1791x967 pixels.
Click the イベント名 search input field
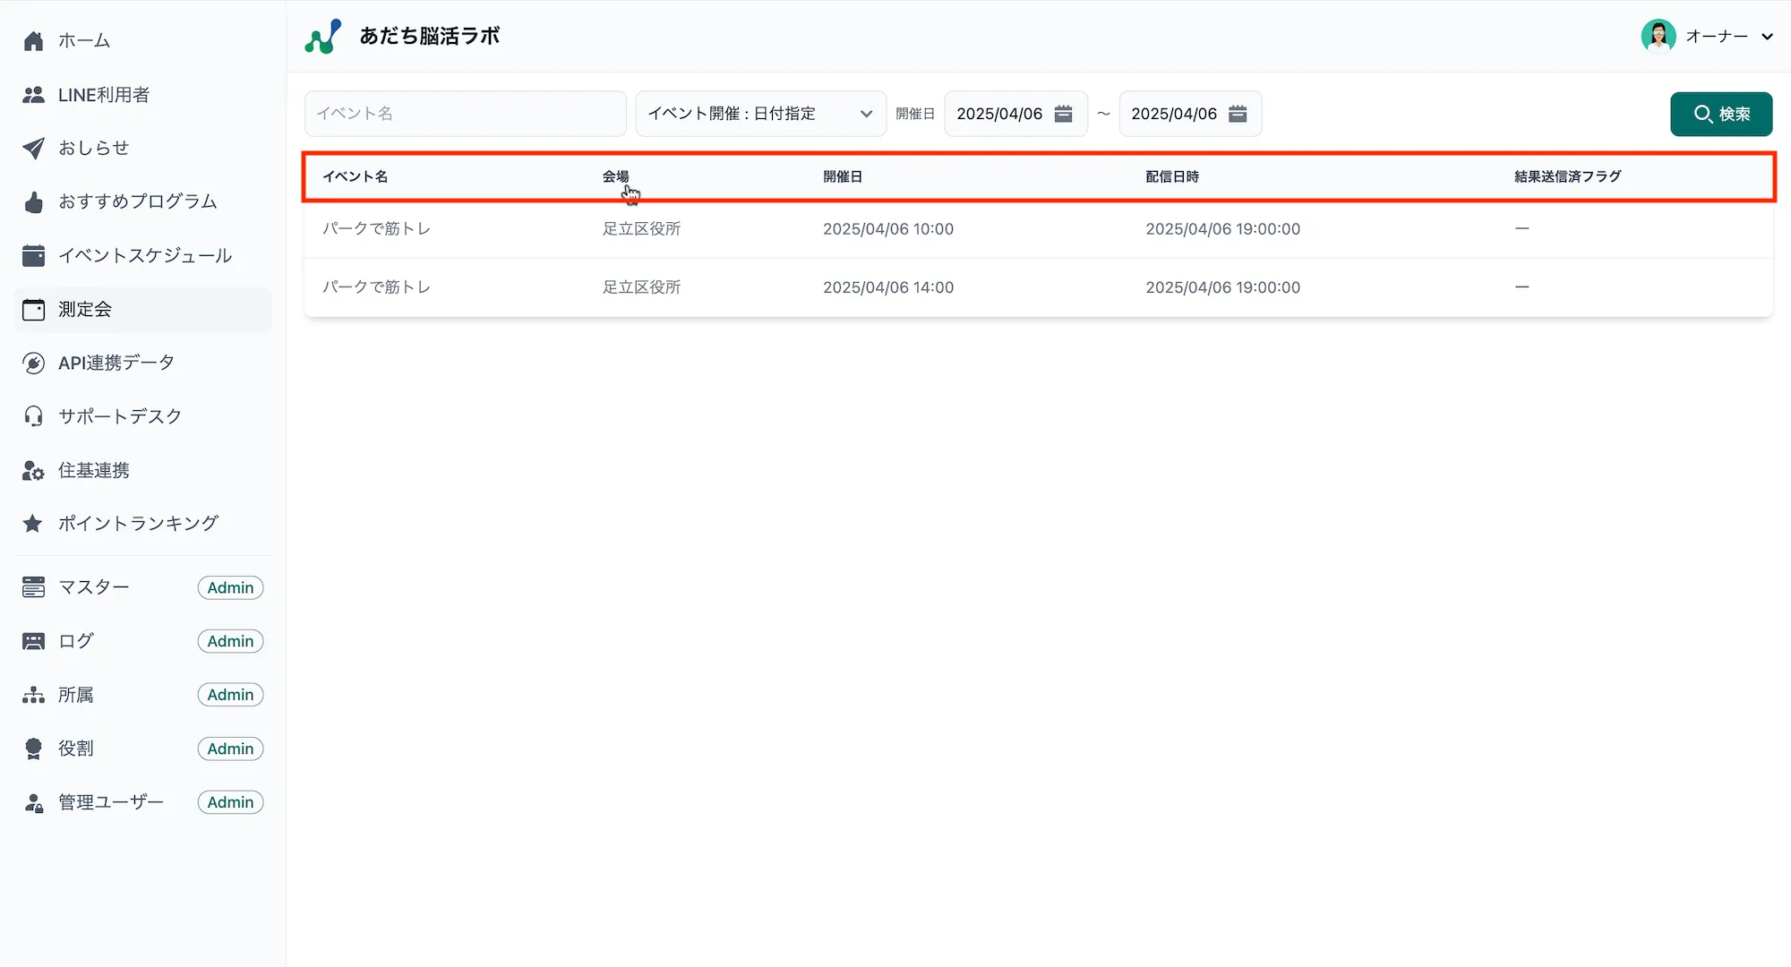click(x=465, y=114)
